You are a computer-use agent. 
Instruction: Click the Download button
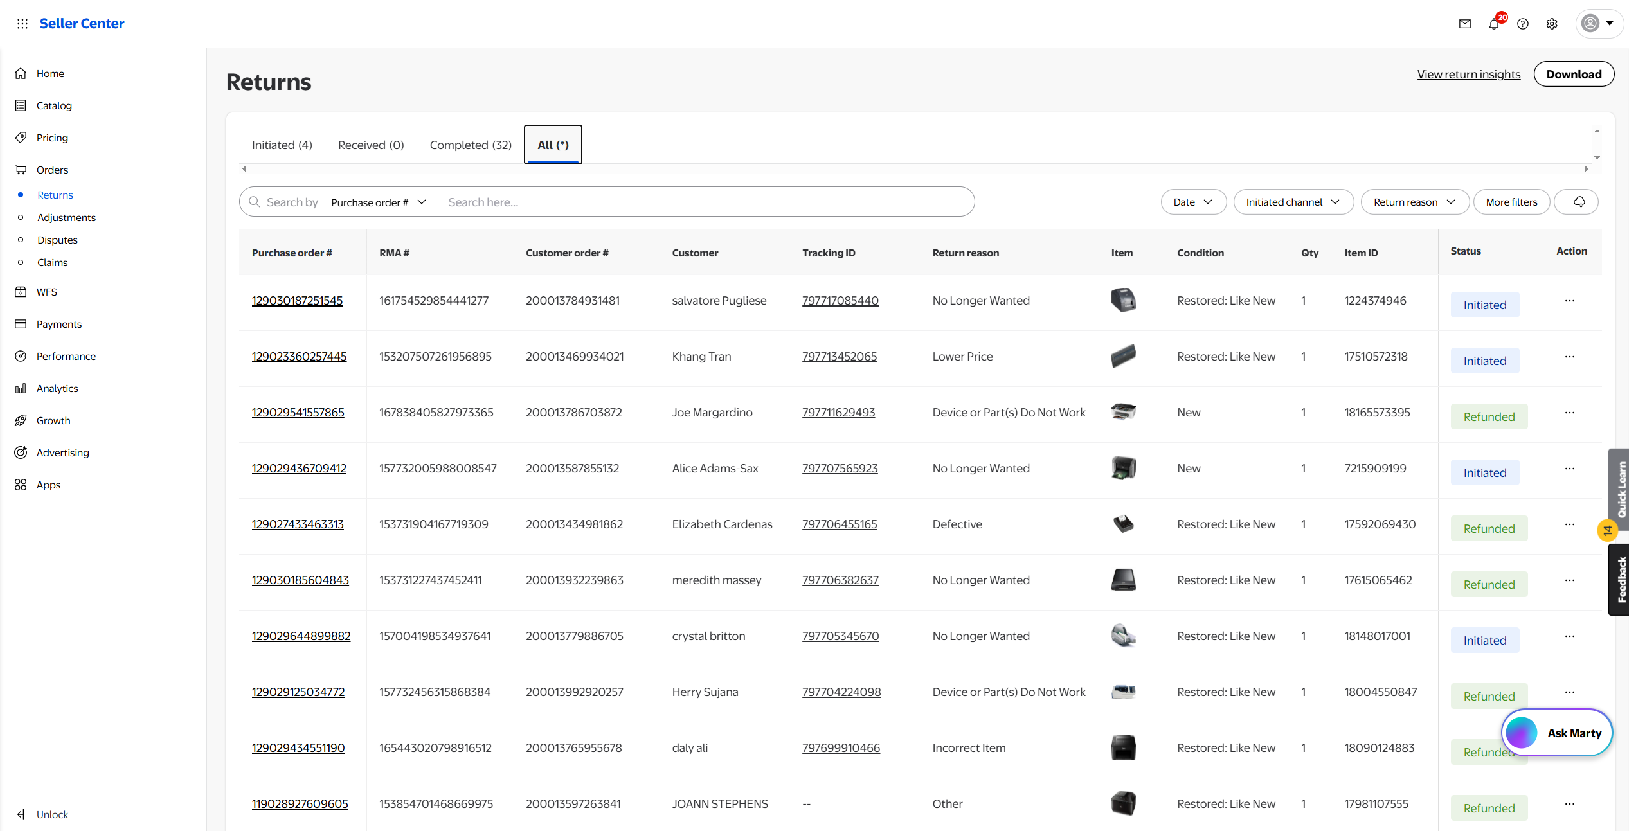click(1574, 74)
